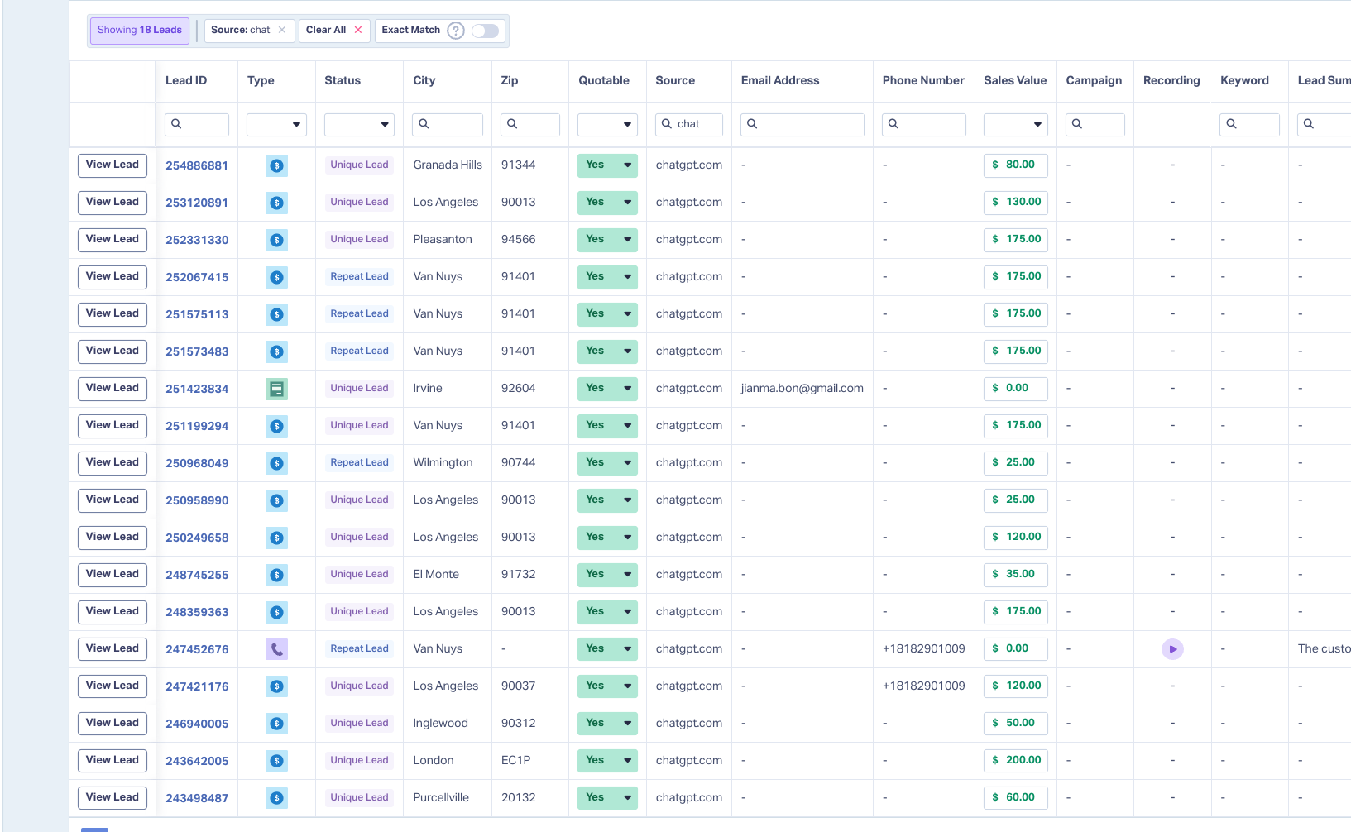This screenshot has width=1351, height=832.
Task: Focus the Phone Number search field
Action: [924, 125]
